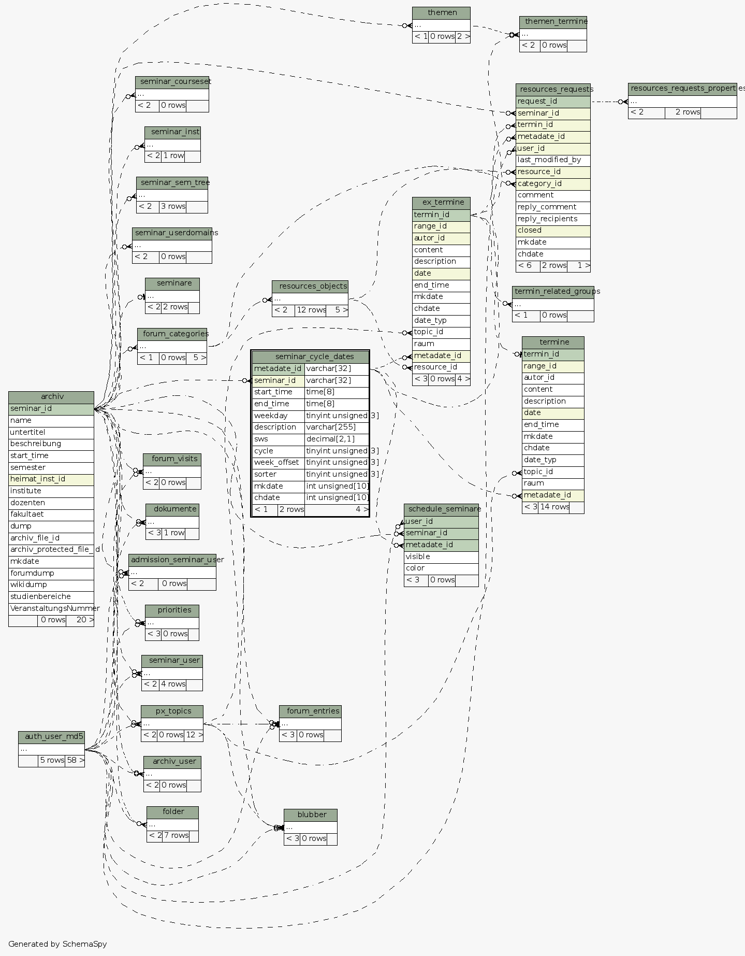Click the seminar_cycle_dates table title

click(310, 356)
